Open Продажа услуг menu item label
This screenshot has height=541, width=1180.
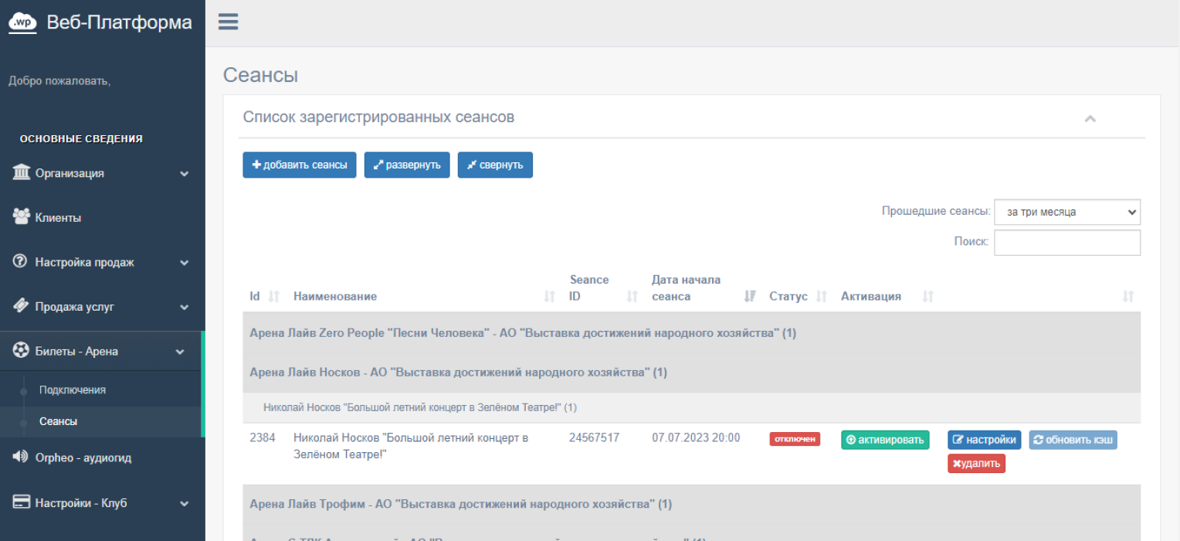coord(74,307)
